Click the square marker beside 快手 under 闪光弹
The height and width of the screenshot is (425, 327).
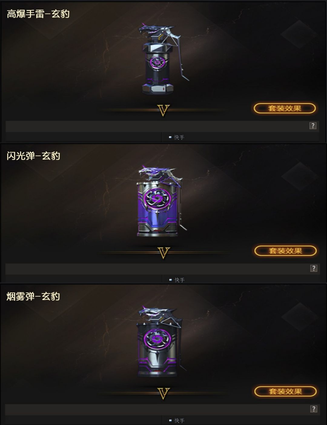coord(170,280)
